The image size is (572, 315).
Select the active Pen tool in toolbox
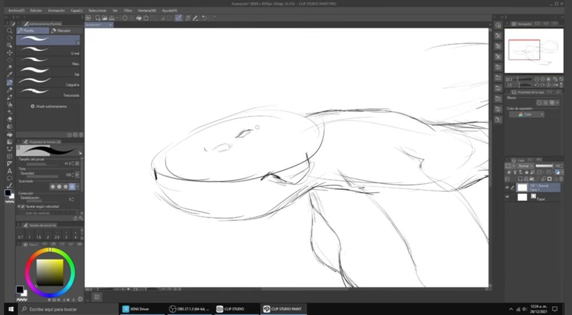click(x=10, y=83)
